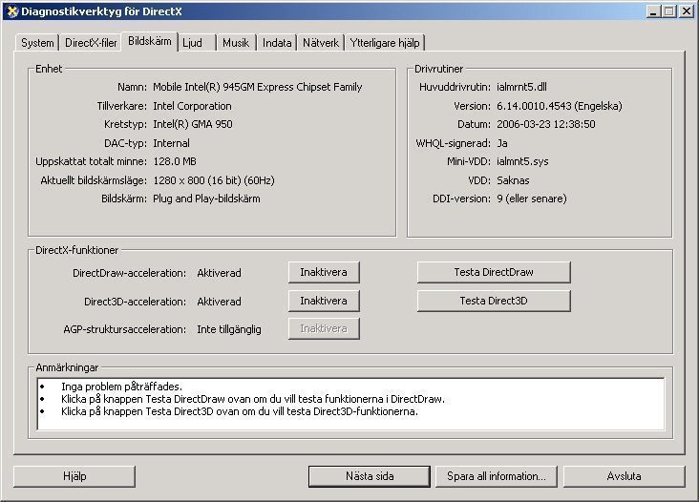
Task: Click the 'DirectX-funktioner' group heading
Action: (x=76, y=250)
